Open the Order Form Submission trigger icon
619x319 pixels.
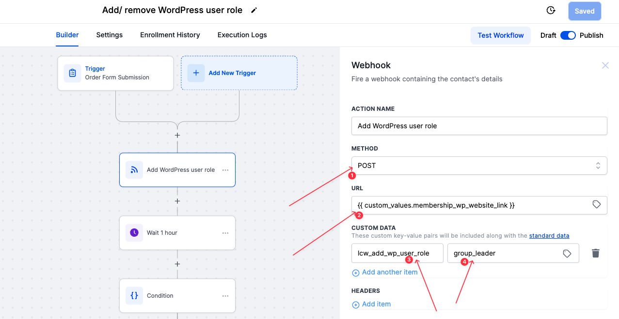point(72,73)
